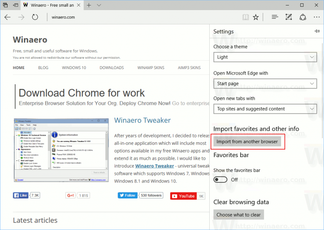Go forward with the forward arrow
Image resolution: width=324 pixels, height=230 pixels.
[x=21, y=17]
